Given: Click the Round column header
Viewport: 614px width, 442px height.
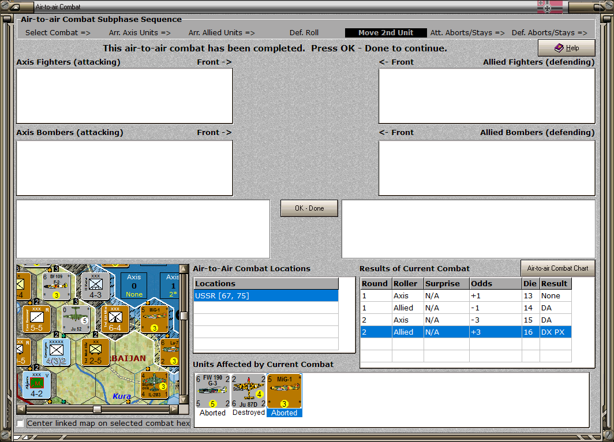Looking at the screenshot, I should tap(376, 283).
